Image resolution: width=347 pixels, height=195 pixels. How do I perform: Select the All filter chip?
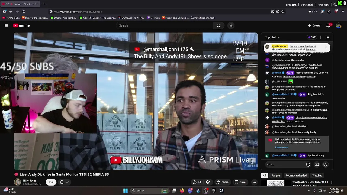[264, 175]
